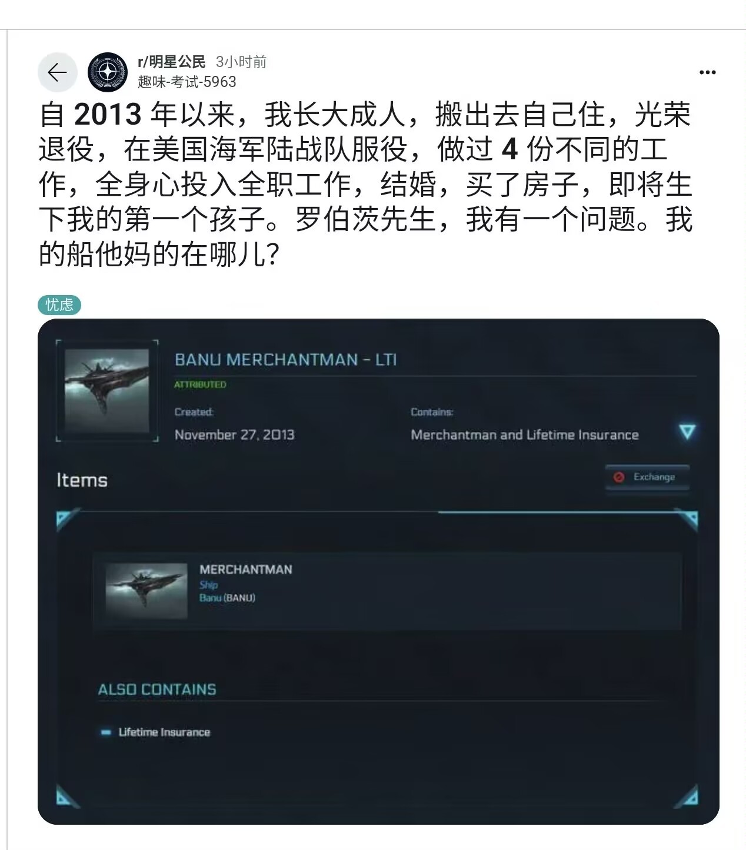The height and width of the screenshot is (850, 746).
Task: Click the top-left corner bracket icon of Items
Action: 66,520
